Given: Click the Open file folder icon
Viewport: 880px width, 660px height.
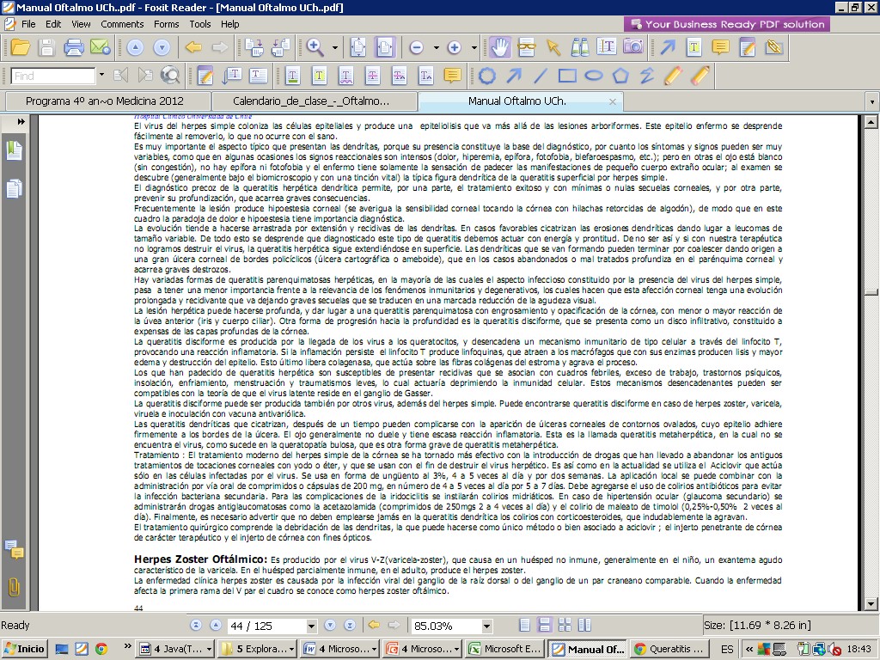Looking at the screenshot, I should (19, 47).
